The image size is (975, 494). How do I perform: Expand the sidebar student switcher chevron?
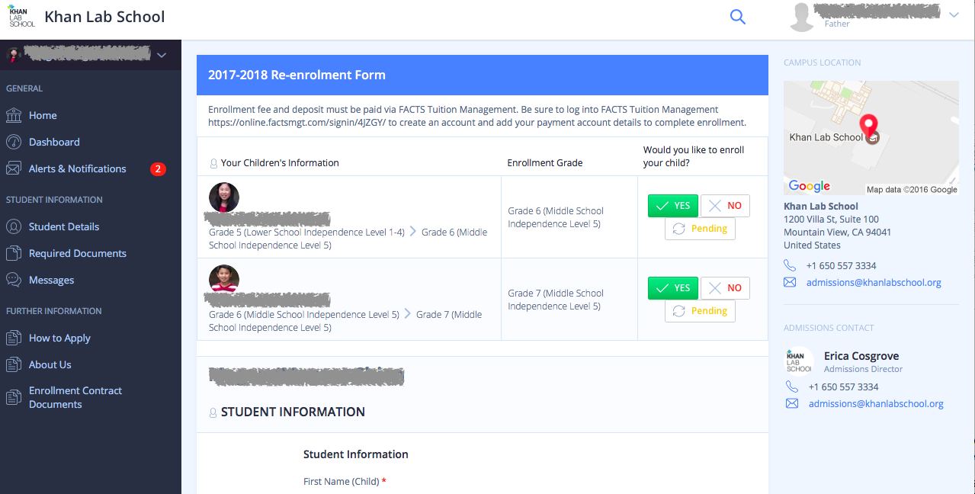161,55
